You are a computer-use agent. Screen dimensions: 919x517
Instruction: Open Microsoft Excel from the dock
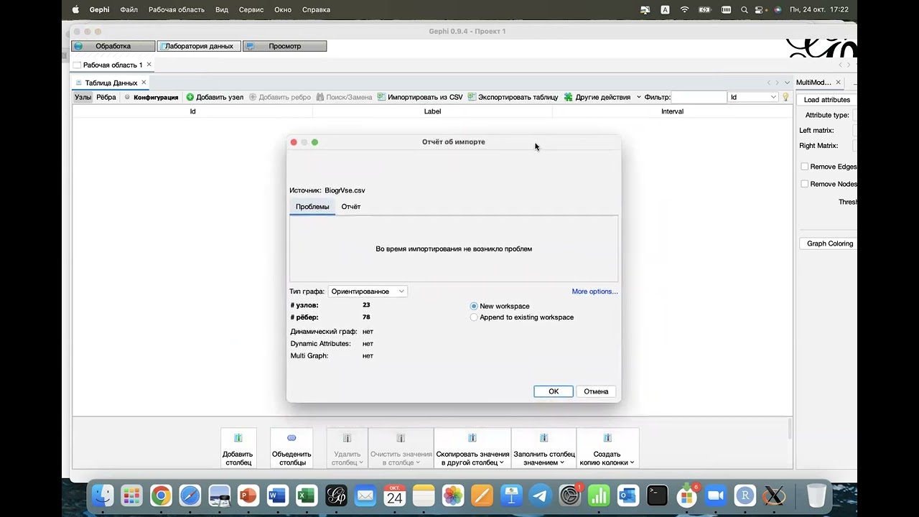point(307,495)
